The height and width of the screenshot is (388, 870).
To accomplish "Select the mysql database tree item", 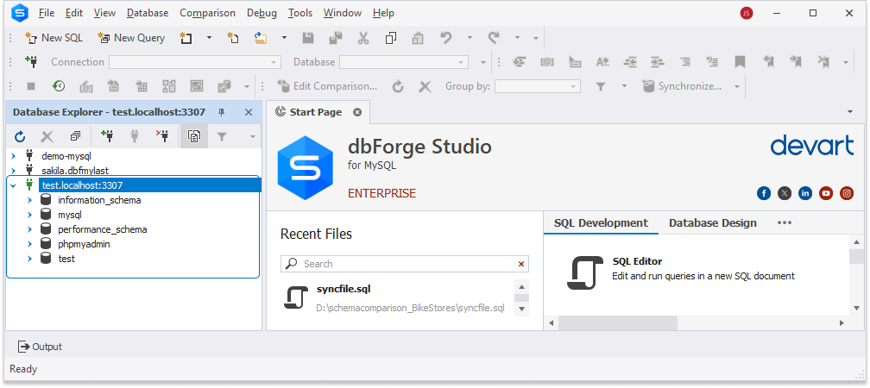I will [70, 215].
